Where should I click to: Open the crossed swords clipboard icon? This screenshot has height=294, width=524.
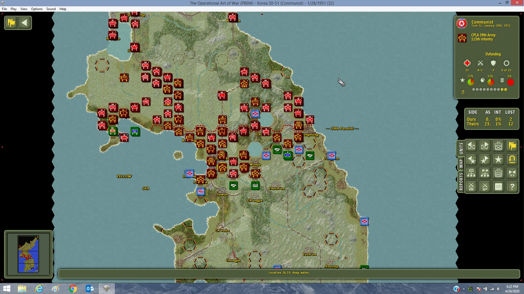tap(471, 187)
